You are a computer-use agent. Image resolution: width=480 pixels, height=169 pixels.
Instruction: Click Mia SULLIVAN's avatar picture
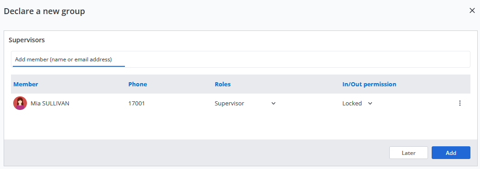20,104
